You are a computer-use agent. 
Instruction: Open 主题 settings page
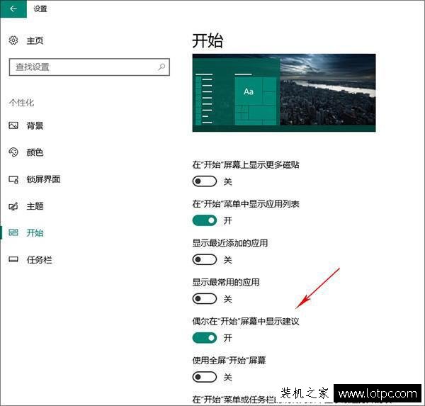pos(35,206)
